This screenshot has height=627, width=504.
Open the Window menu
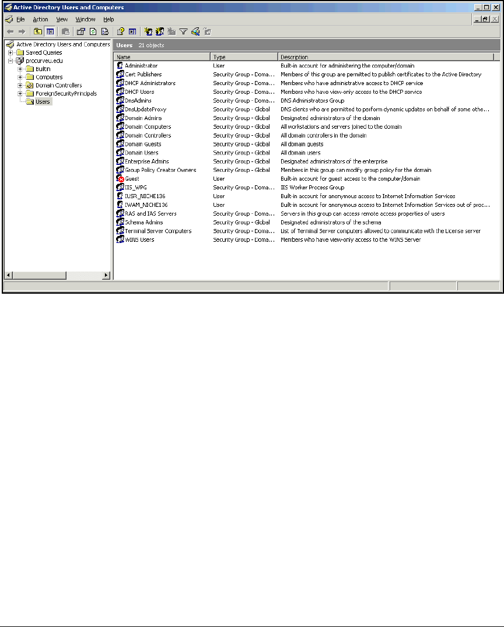click(x=85, y=19)
